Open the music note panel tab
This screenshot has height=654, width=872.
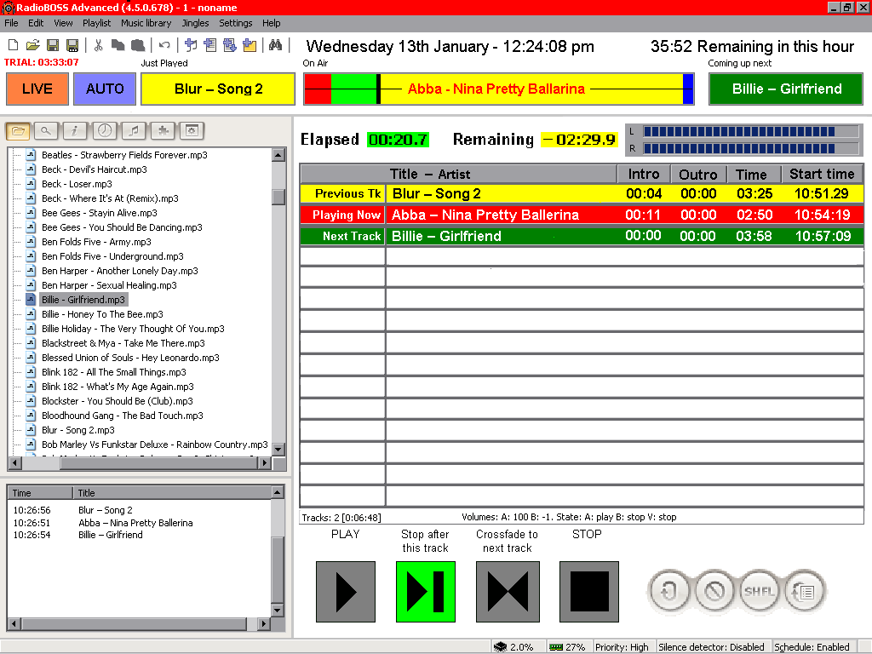coord(134,131)
